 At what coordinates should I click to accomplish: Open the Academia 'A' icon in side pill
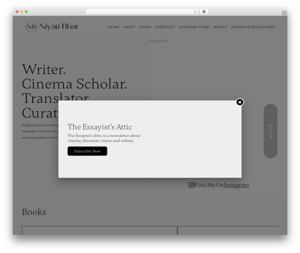pyautogui.click(x=271, y=137)
